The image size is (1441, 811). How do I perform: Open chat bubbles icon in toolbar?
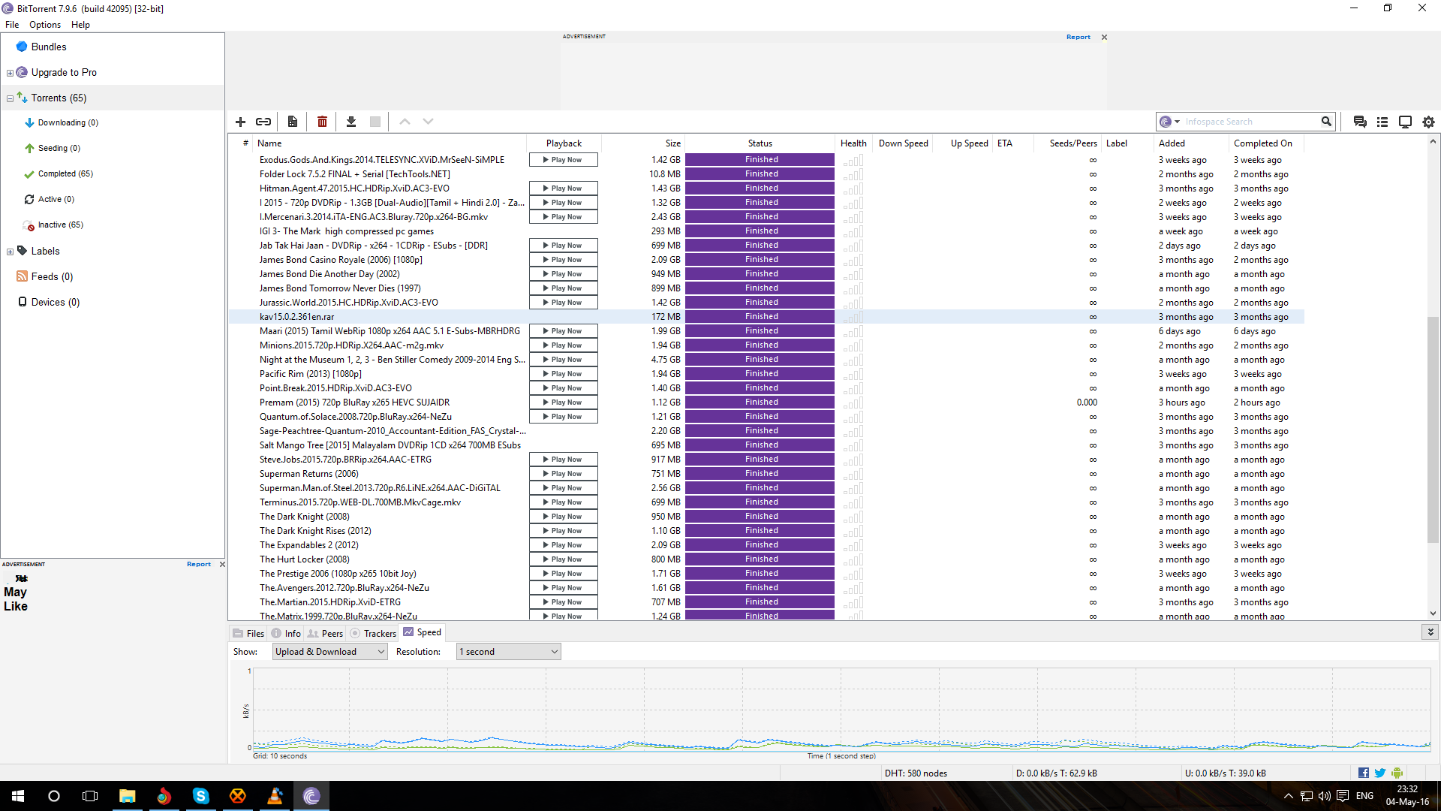1360,122
